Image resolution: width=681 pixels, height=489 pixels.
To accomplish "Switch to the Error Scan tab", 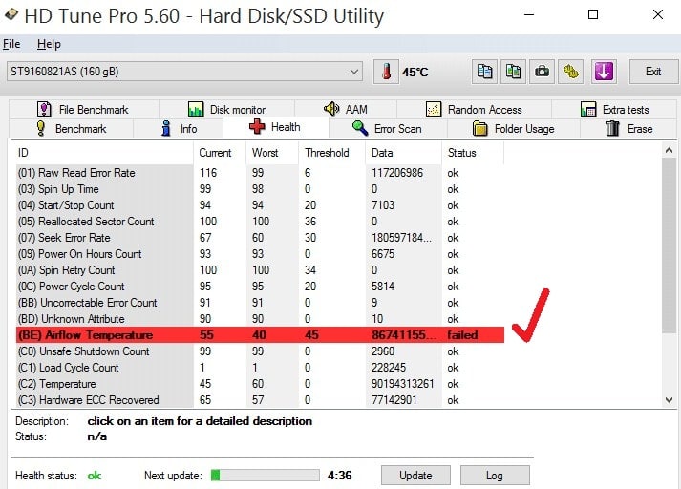I will click(x=387, y=129).
